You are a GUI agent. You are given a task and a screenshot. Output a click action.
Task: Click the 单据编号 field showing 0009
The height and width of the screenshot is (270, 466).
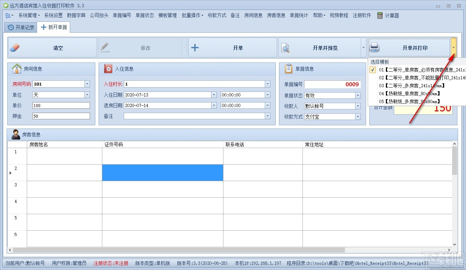(x=333, y=84)
